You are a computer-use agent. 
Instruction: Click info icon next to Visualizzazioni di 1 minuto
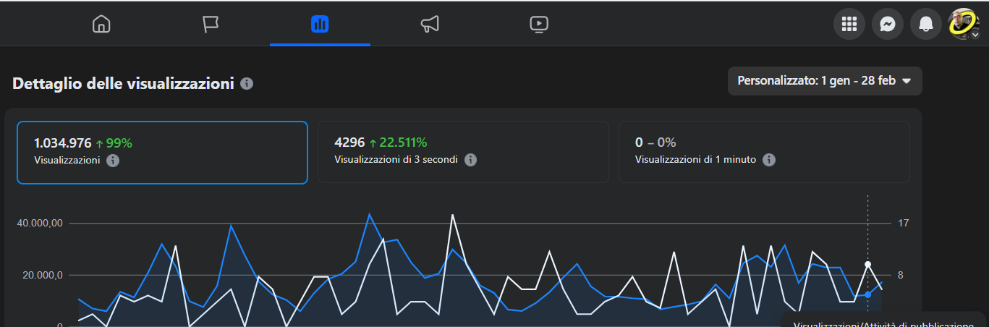tap(769, 160)
